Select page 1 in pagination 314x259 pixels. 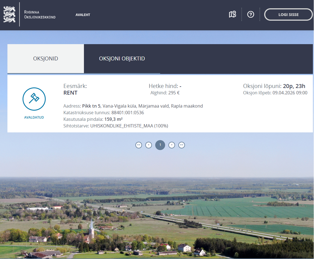pyautogui.click(x=160, y=145)
